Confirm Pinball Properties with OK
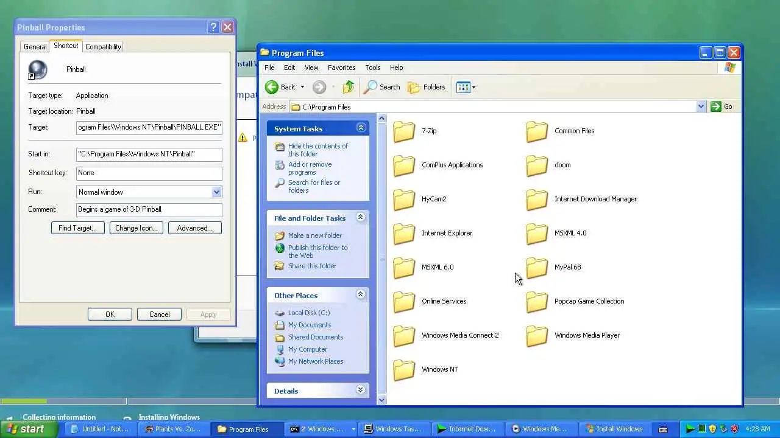 pos(110,315)
